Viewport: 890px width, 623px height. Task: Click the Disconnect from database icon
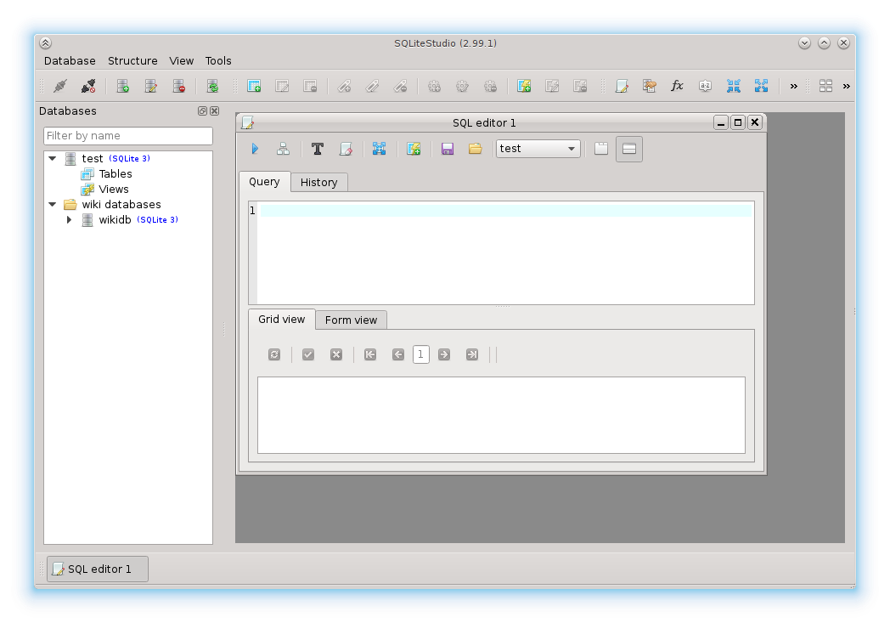coord(88,87)
